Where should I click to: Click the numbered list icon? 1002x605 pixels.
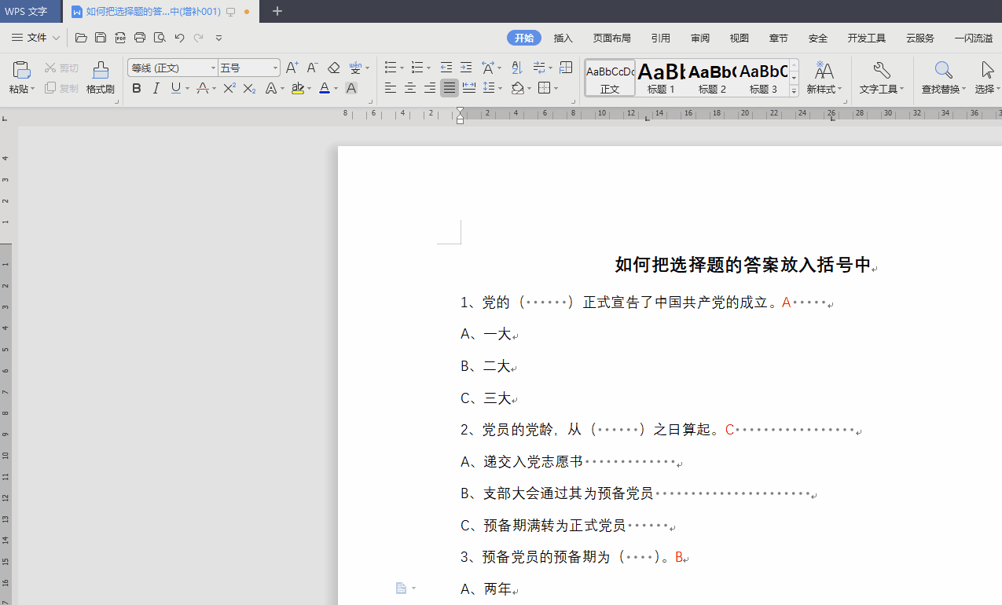tap(417, 68)
